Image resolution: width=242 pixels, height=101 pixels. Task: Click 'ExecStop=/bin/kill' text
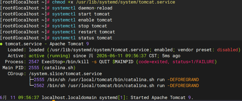pos(65,62)
